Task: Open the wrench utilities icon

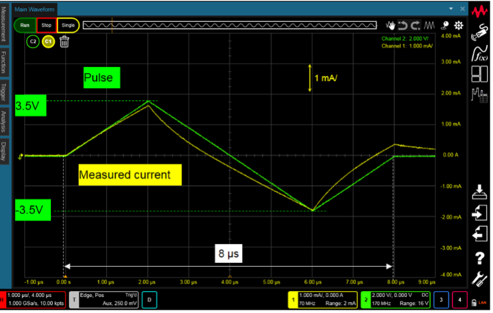Action: click(479, 279)
